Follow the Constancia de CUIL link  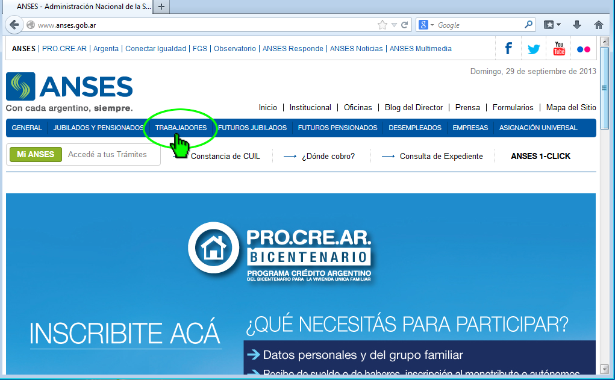pyautogui.click(x=226, y=156)
